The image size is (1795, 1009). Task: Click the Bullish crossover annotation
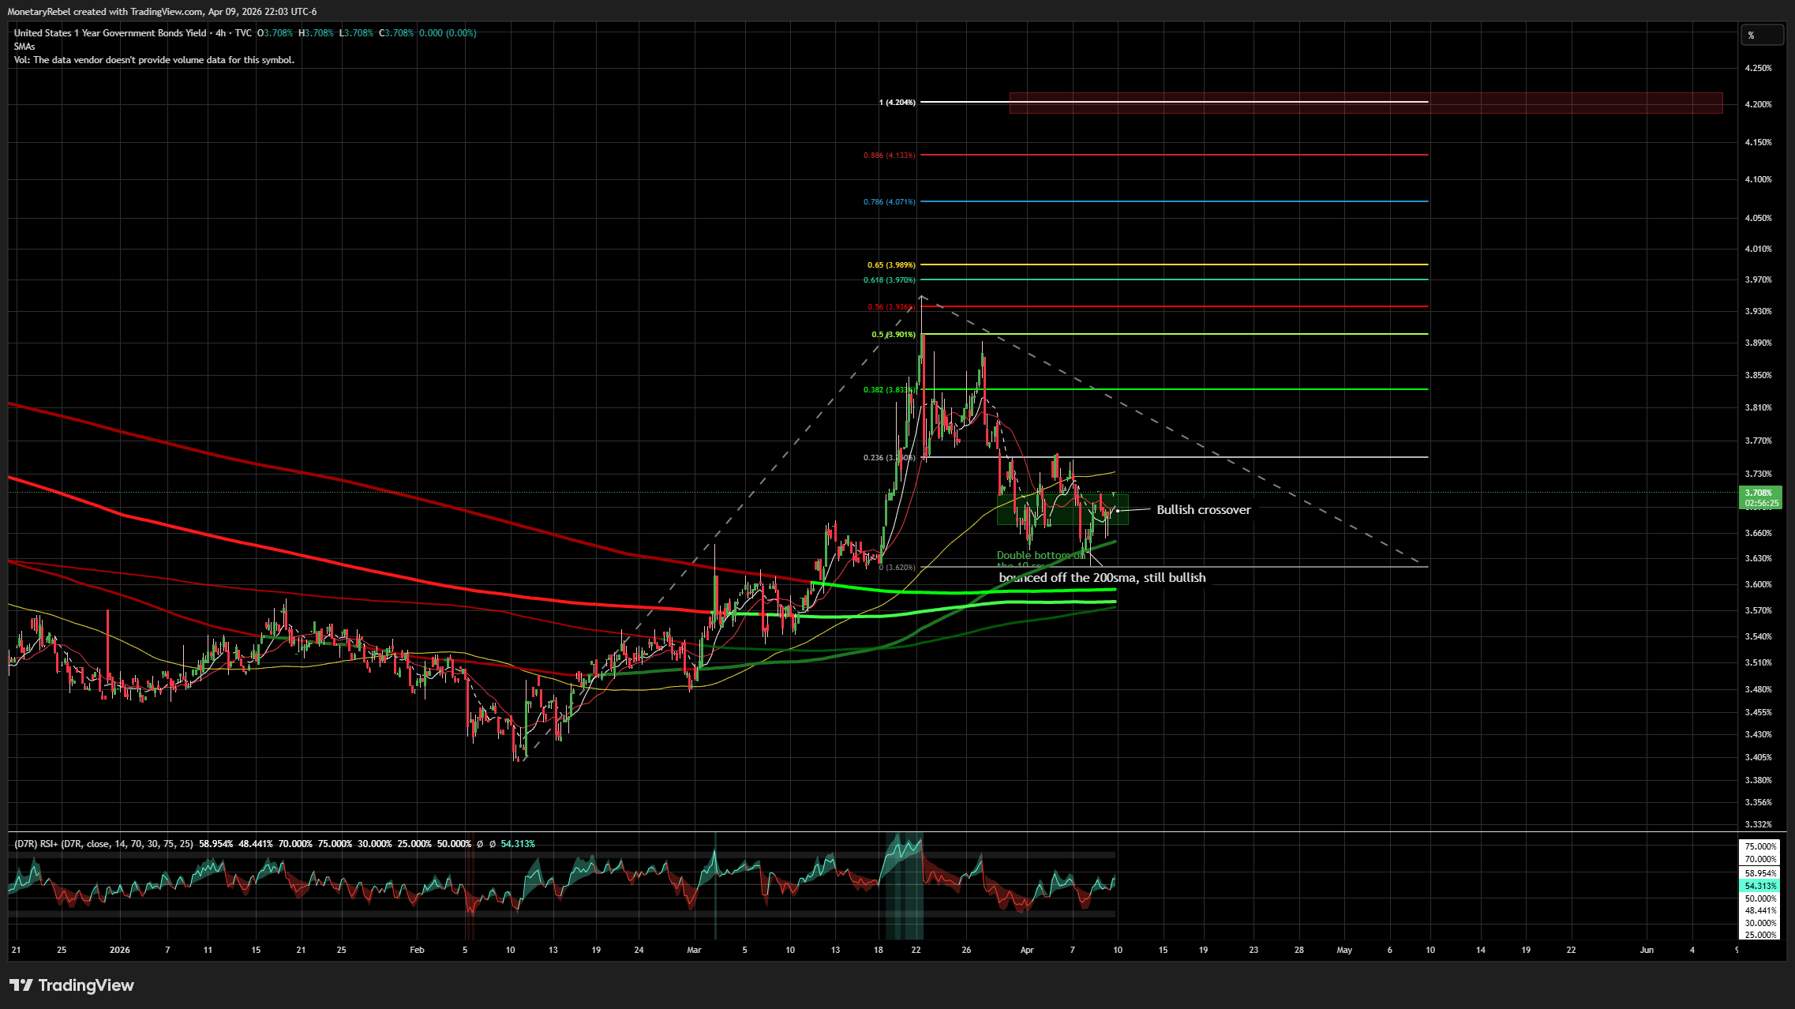1204,510
